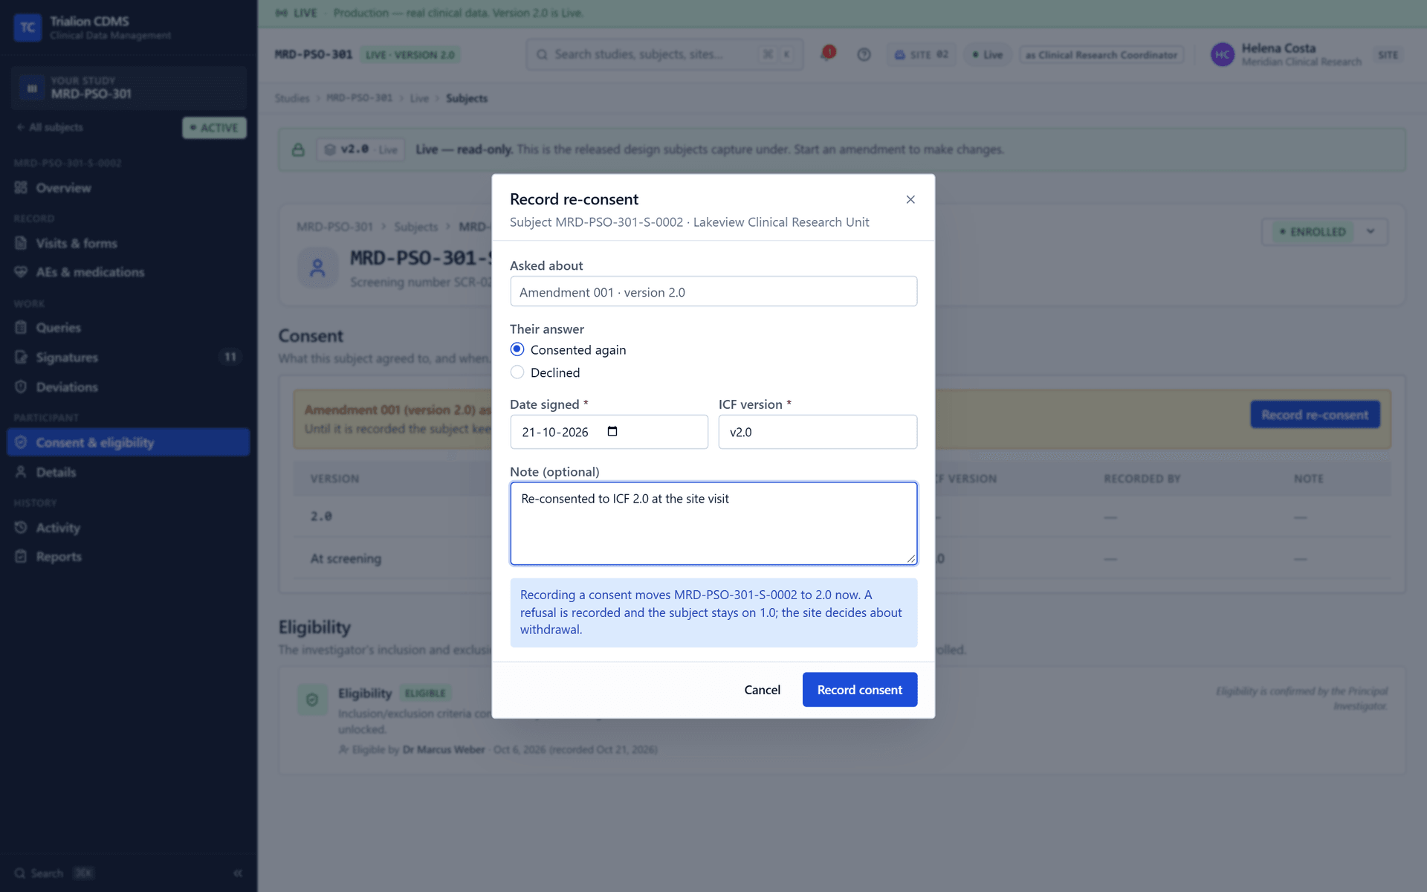1427x892 pixels.
Task: Select the Declined radio option
Action: [x=517, y=372]
